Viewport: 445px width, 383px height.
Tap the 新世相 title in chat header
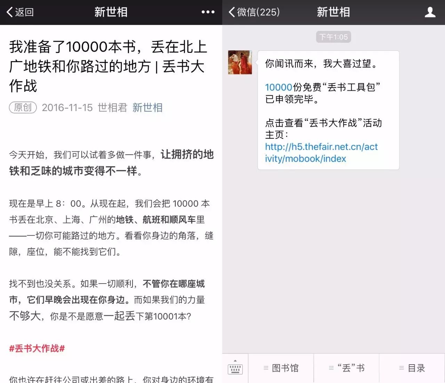tap(333, 12)
